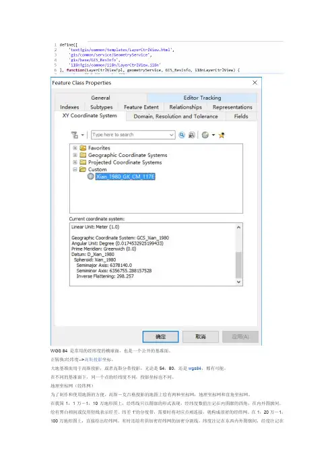Click the search magnifier icon
This screenshot has height=473, width=334.
pos(182,135)
